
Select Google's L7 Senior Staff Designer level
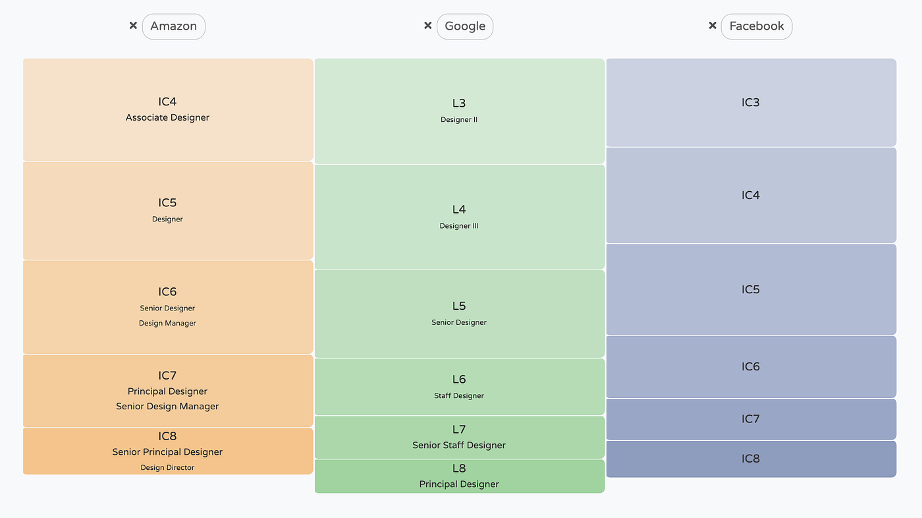click(459, 437)
